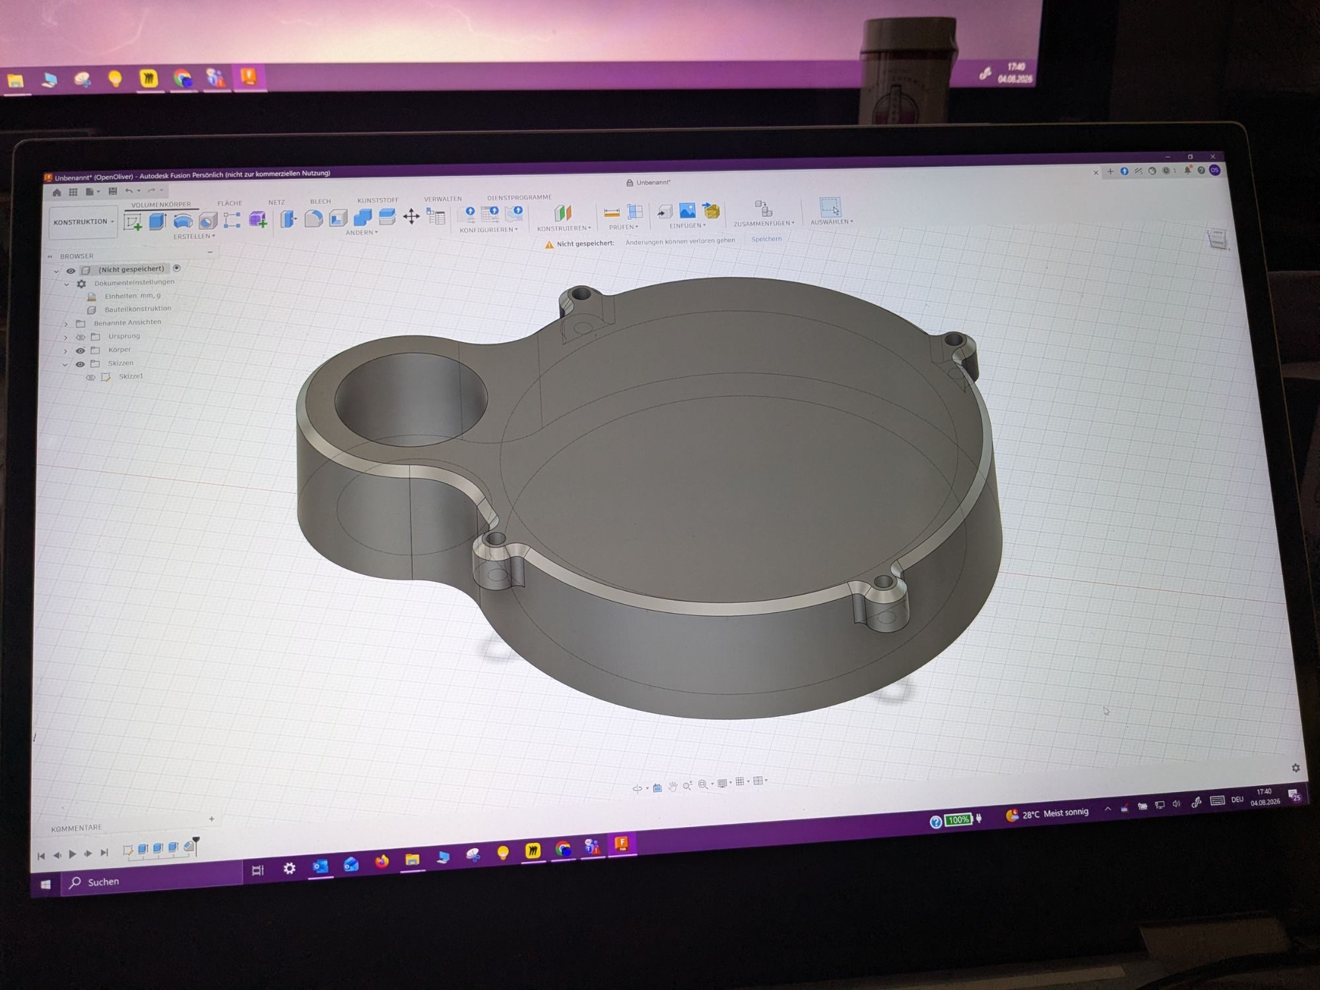Viewport: 1320px width, 990px height.
Task: Click the Insert Canvas image icon
Action: click(x=687, y=211)
